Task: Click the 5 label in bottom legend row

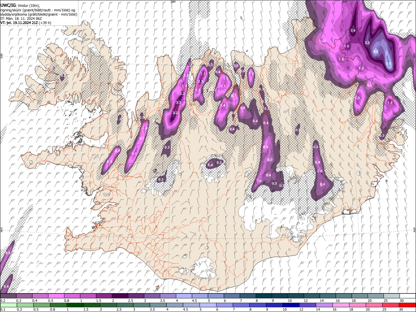Action: [201, 309]
